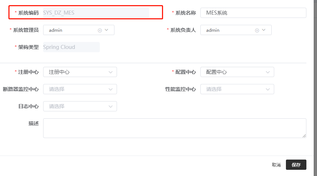
Task: Click the 架构类型 field showing Spring Cloud
Action: click(71, 47)
